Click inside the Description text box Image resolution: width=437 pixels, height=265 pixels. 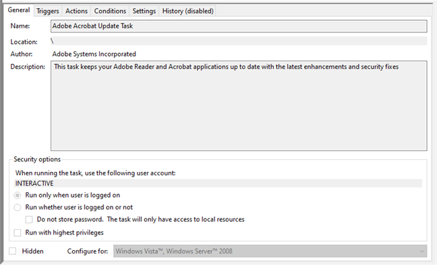point(239,106)
